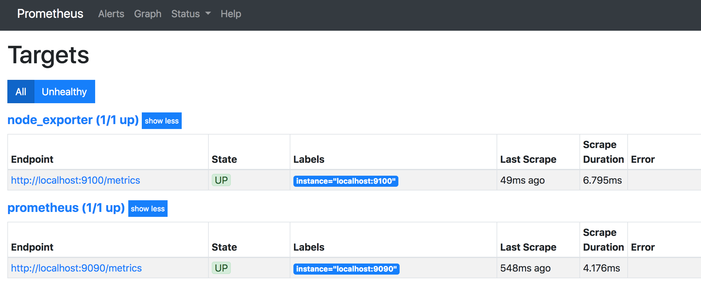
Task: Click Scrape Duration header in prometheus table
Action: 603,240
